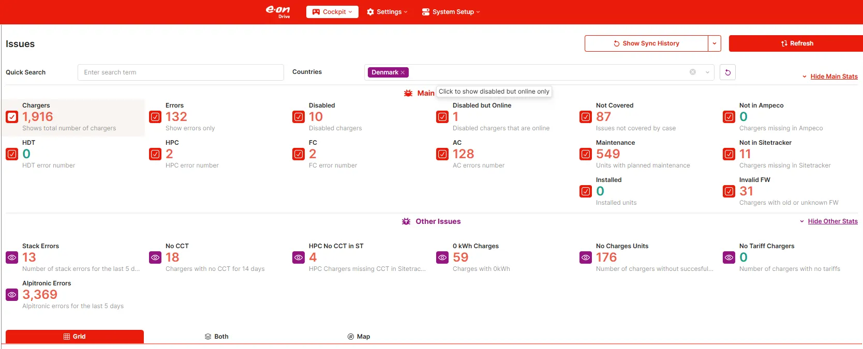
Task: Toggle the No Tariff Chargers eye icon
Action: 729,257
